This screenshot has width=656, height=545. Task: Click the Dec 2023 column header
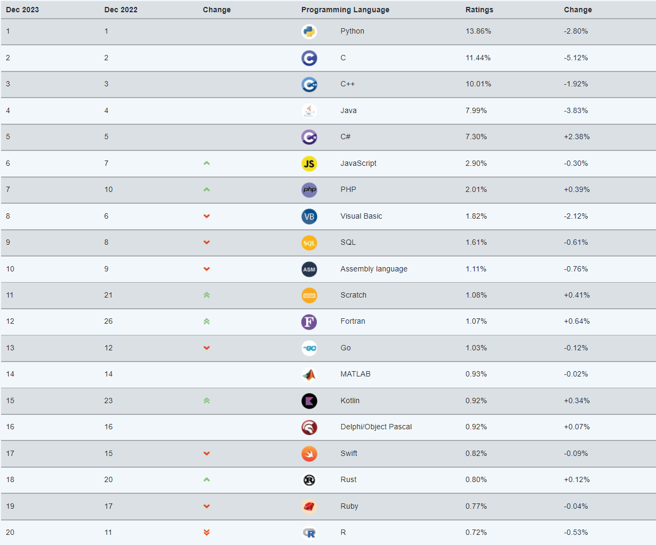pyautogui.click(x=22, y=10)
